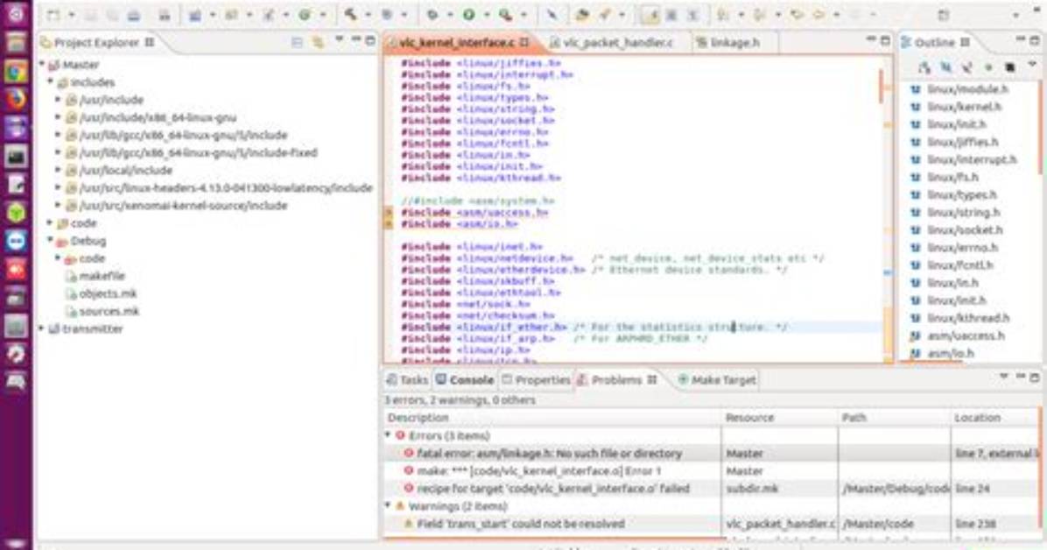Open the Console tab

(466, 379)
